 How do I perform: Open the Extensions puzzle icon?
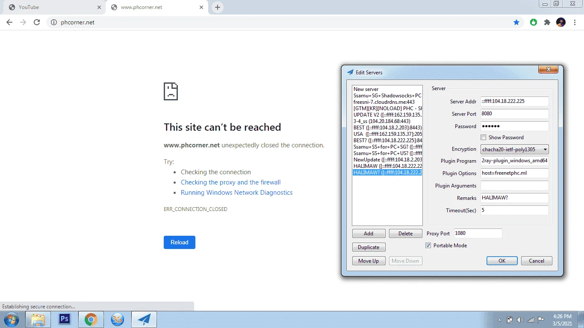547,22
